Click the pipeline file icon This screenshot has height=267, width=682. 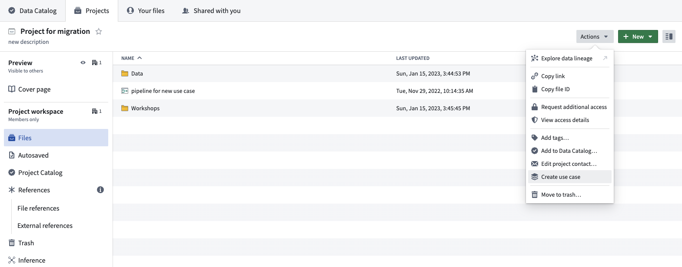coord(125,91)
